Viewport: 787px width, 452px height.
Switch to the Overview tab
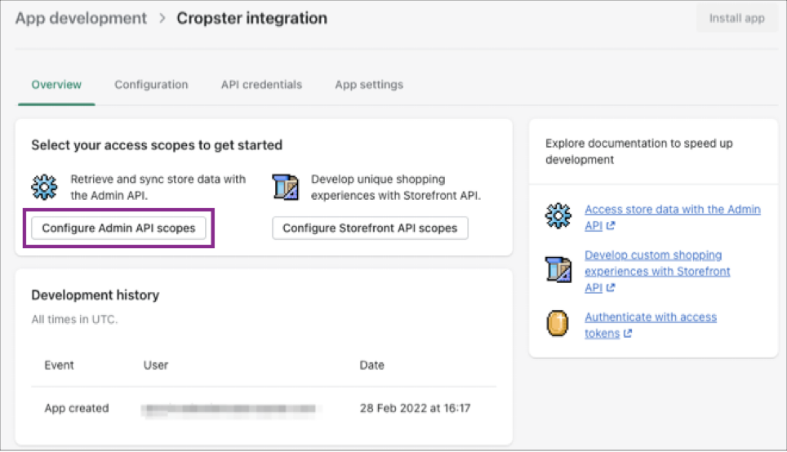(x=56, y=85)
